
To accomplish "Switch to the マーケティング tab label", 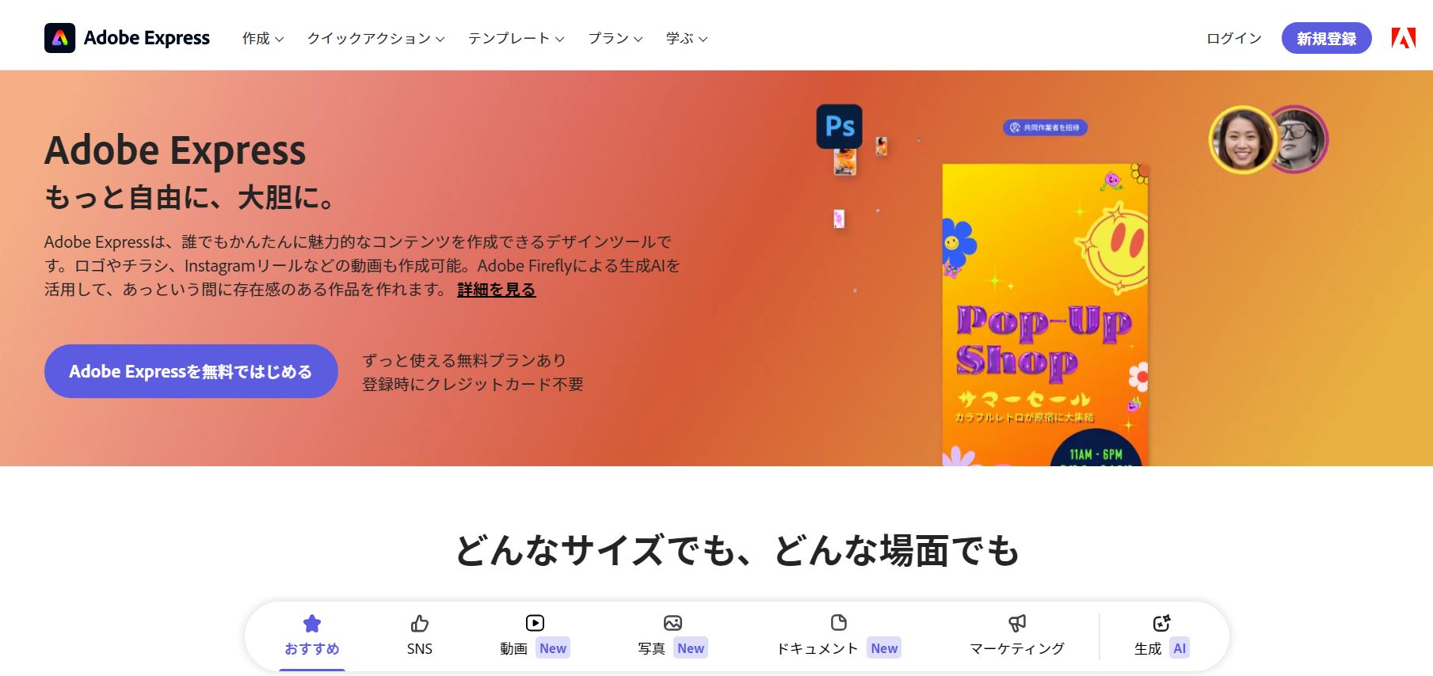I will point(1017,648).
